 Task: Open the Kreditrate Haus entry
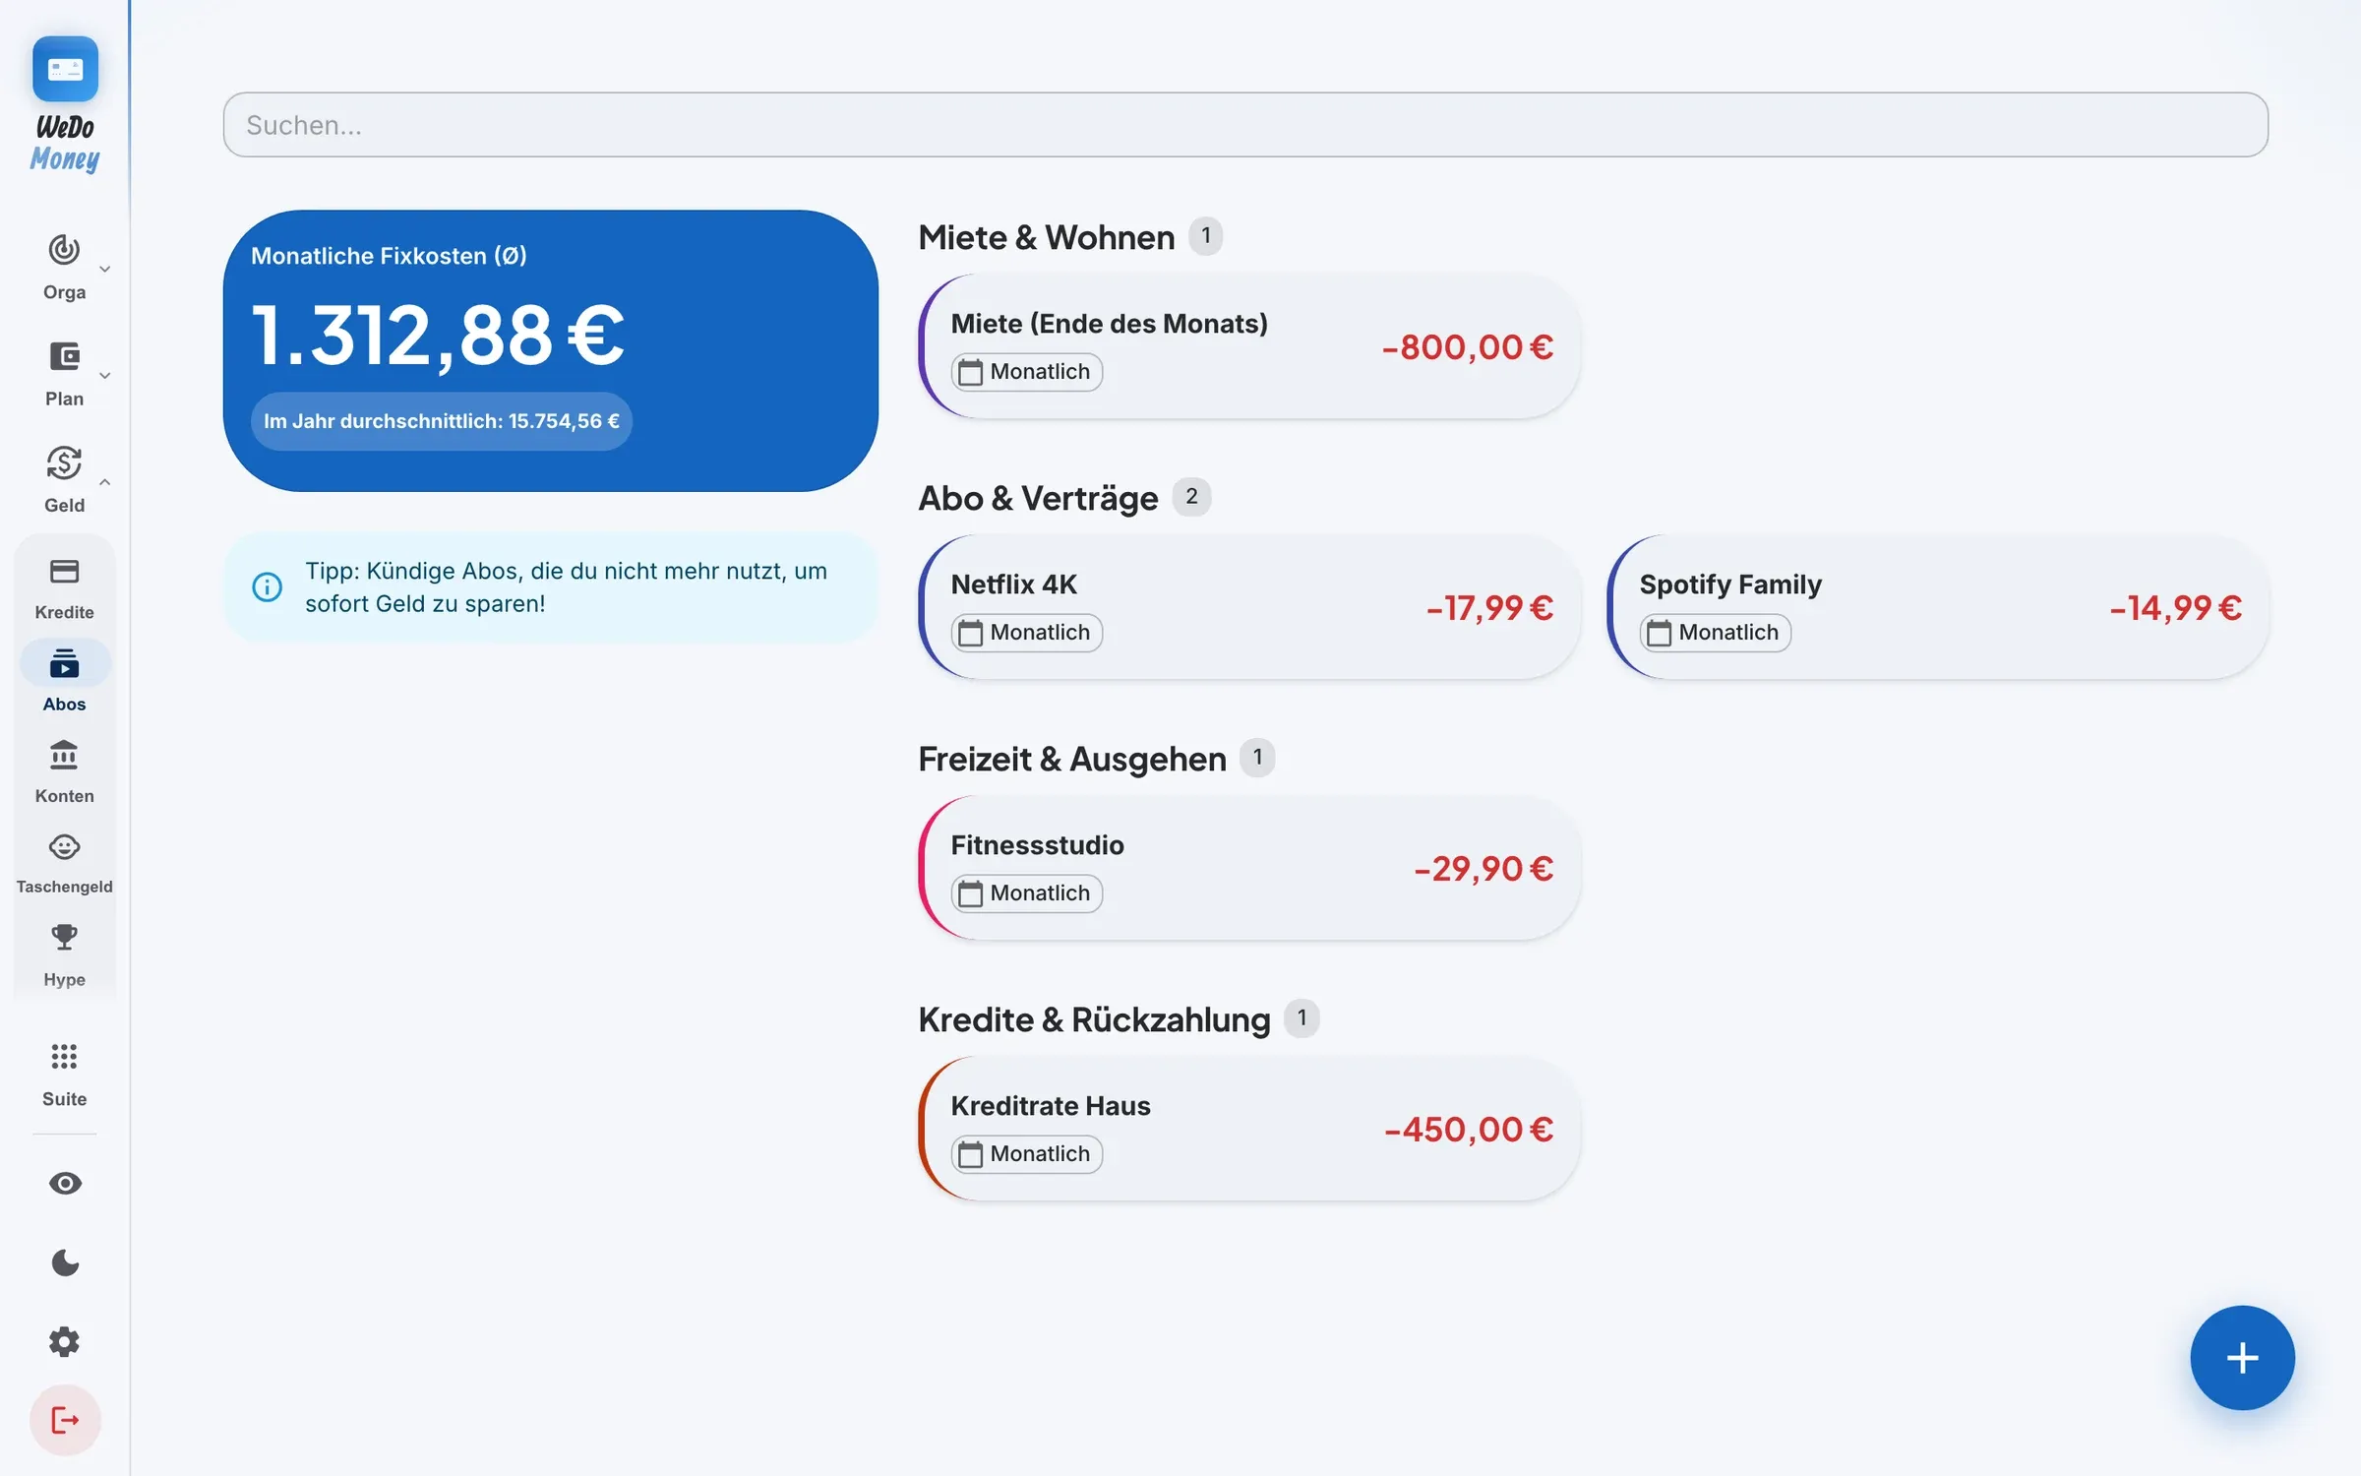point(1249,1129)
